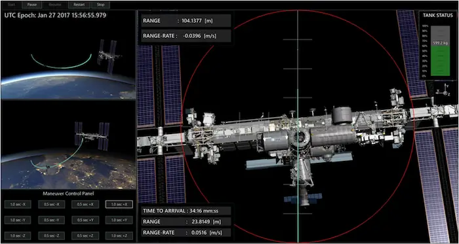
Task: Fire the 0.5 sec +Y thruster
Action: [85, 220]
